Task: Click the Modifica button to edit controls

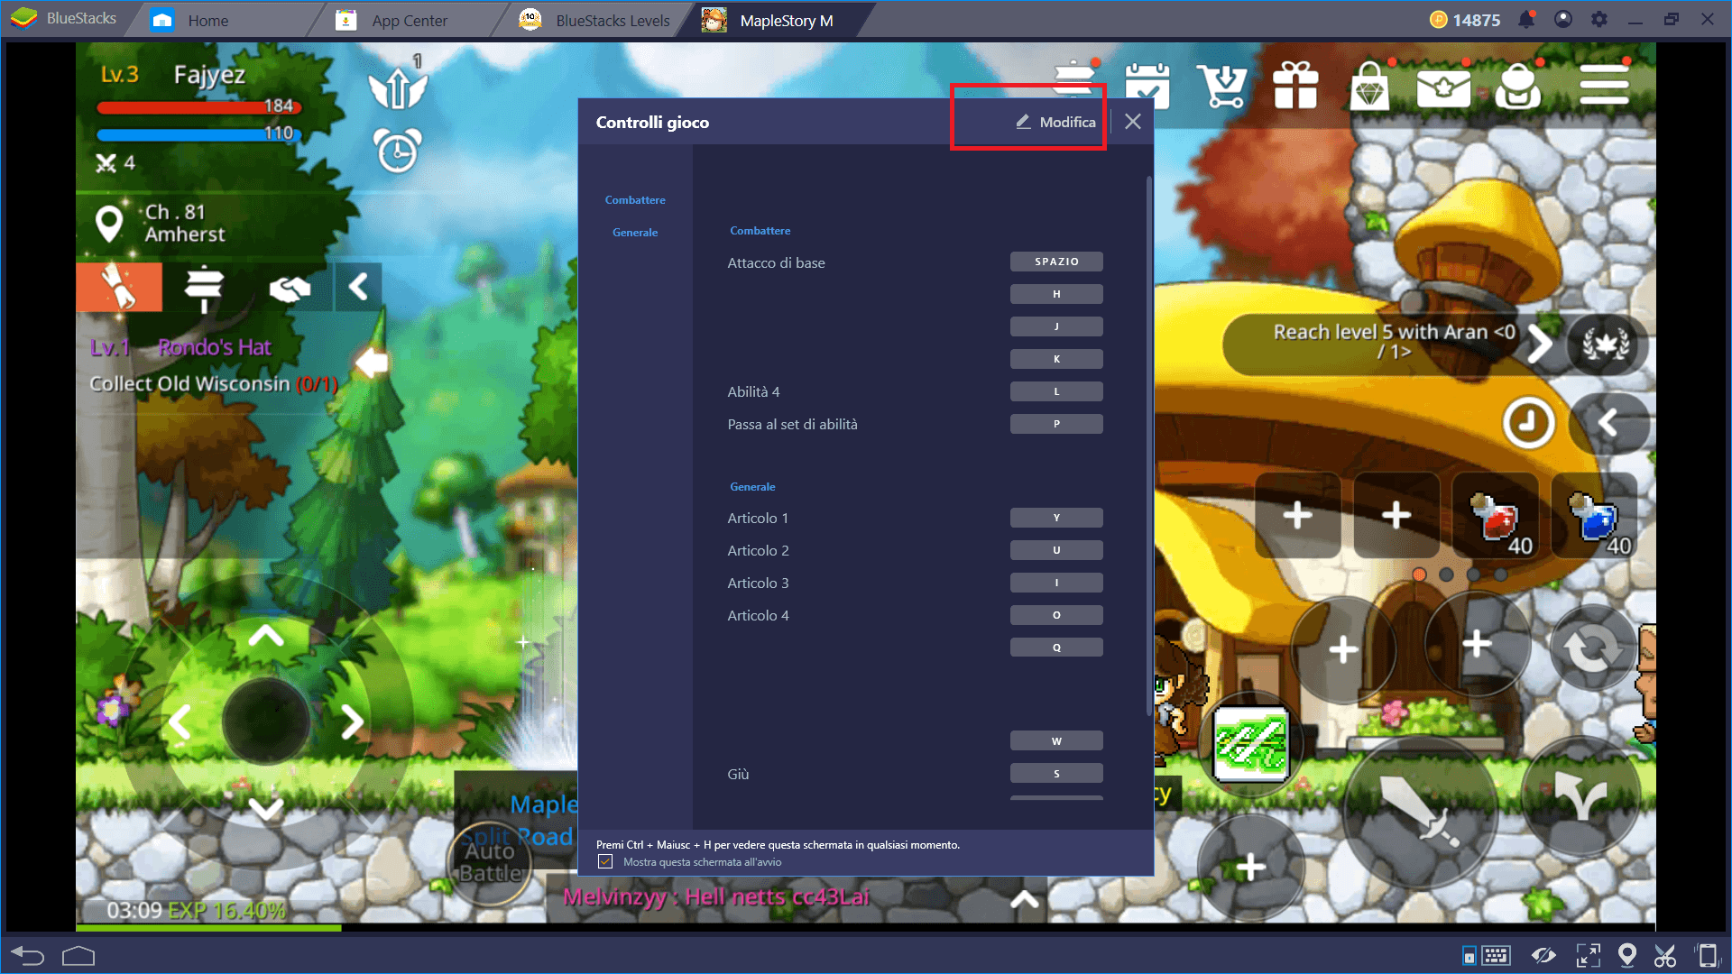Action: click(1052, 122)
